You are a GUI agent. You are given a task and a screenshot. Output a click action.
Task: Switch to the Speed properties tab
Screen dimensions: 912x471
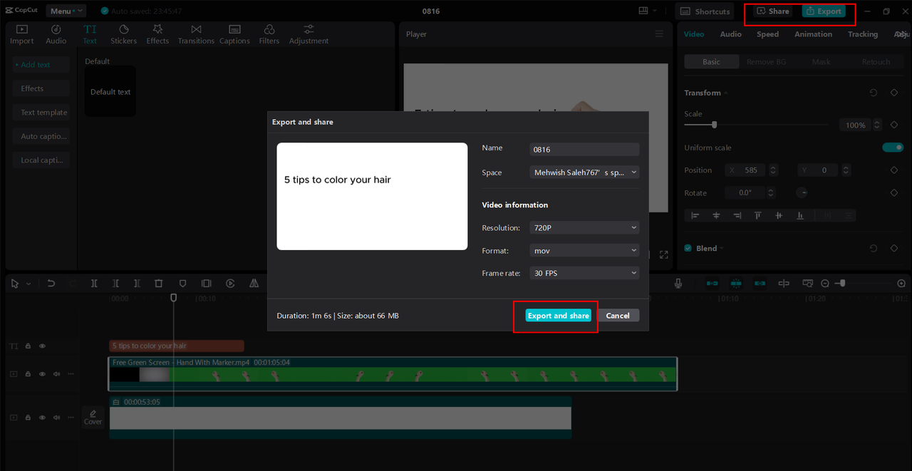coord(767,34)
